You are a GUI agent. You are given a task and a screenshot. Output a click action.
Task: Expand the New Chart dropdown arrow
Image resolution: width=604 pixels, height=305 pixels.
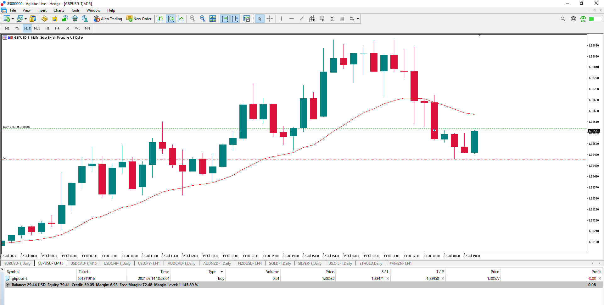pyautogui.click(x=13, y=19)
